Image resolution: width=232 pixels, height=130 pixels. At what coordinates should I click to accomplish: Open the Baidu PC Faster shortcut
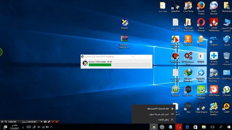pos(201,75)
